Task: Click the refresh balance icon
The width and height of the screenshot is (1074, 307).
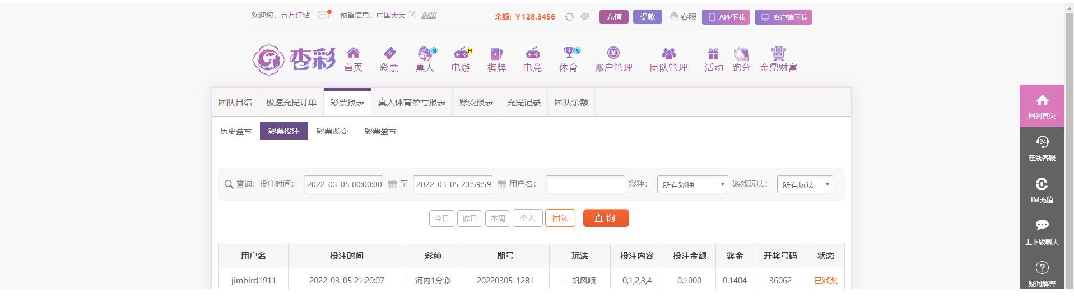Action: (569, 17)
